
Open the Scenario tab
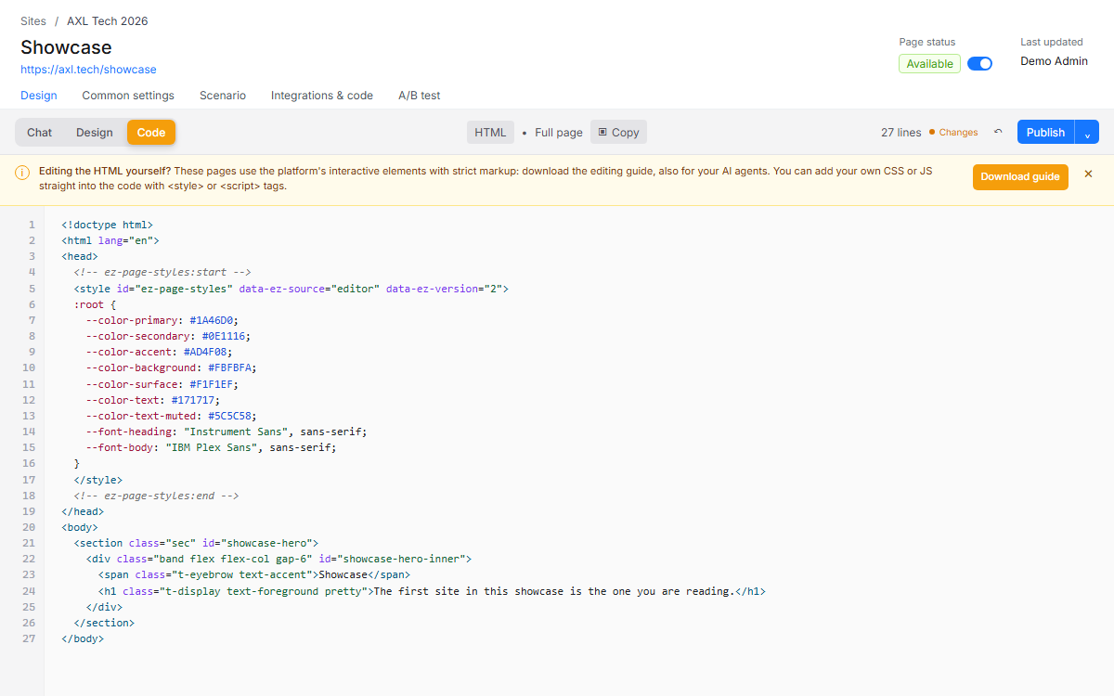[223, 96]
